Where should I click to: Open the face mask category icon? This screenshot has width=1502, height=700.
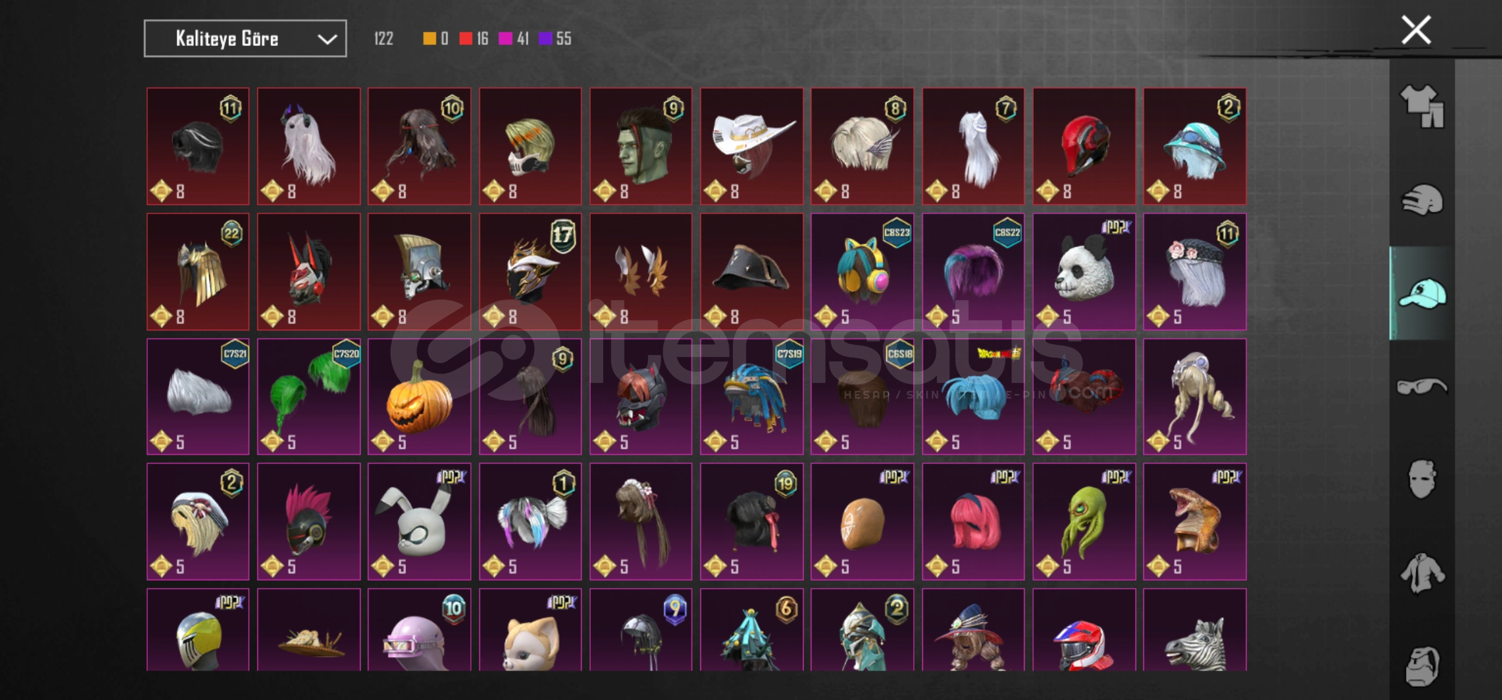tap(1422, 480)
